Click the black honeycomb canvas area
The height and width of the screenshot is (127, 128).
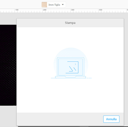(8, 65)
